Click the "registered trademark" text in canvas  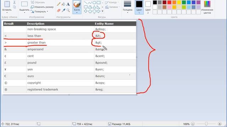[43, 89]
